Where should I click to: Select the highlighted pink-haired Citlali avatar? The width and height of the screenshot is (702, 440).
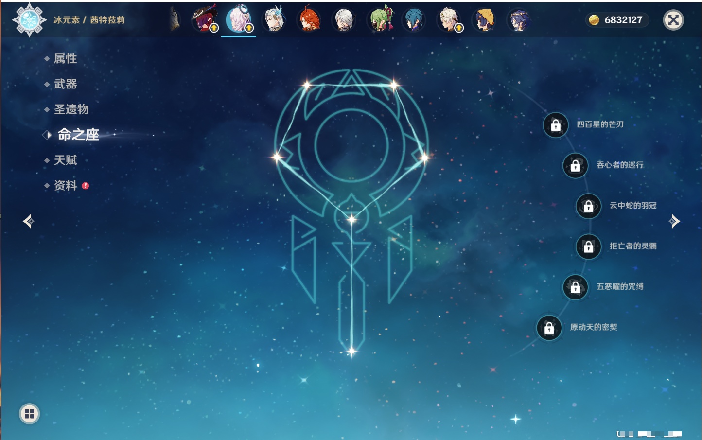[239, 19]
